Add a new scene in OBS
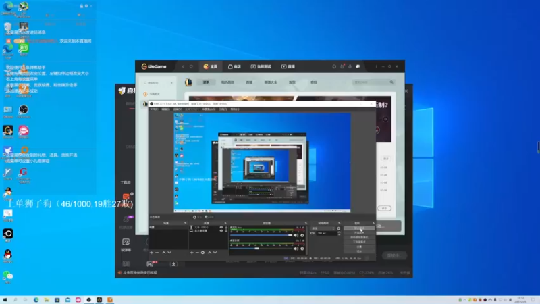The height and width of the screenshot is (304, 540). (x=151, y=253)
